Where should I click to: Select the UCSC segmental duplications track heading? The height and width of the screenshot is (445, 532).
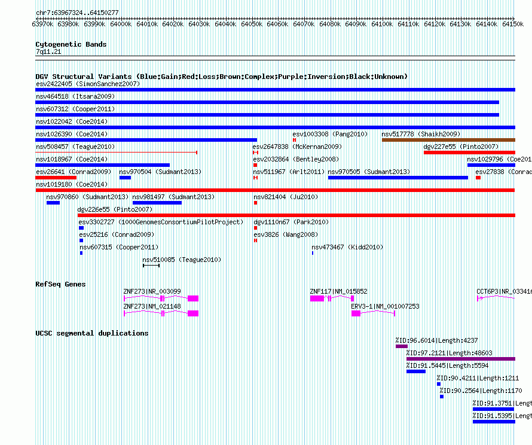pyautogui.click(x=92, y=333)
